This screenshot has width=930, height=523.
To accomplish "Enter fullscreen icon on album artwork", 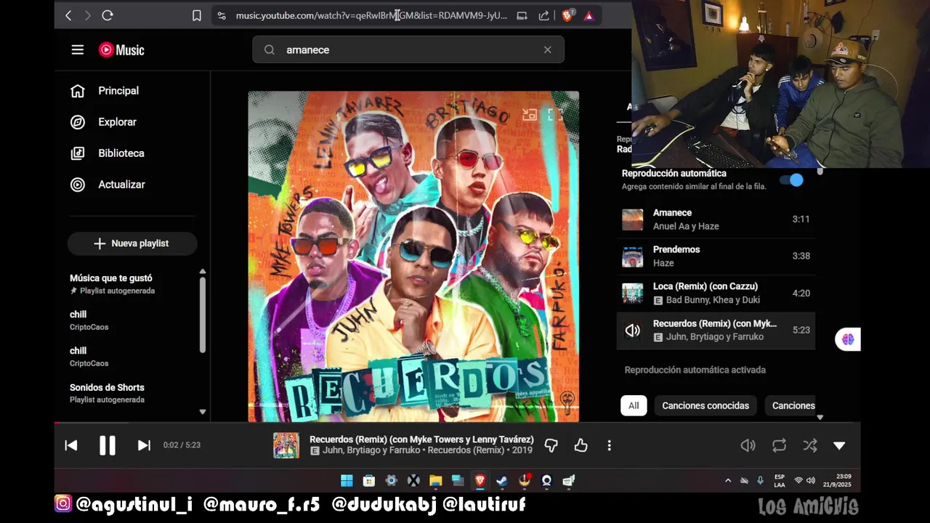I will 555,115.
